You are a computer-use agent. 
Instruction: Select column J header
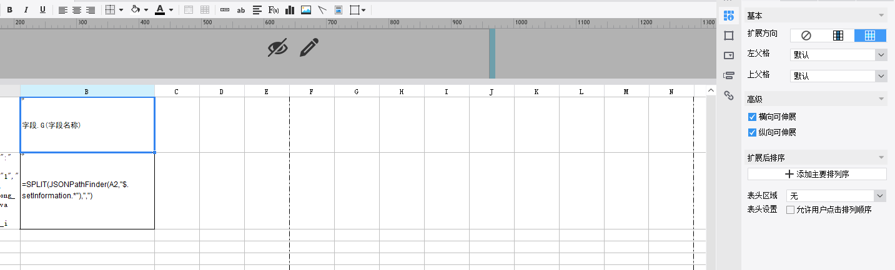pos(492,92)
